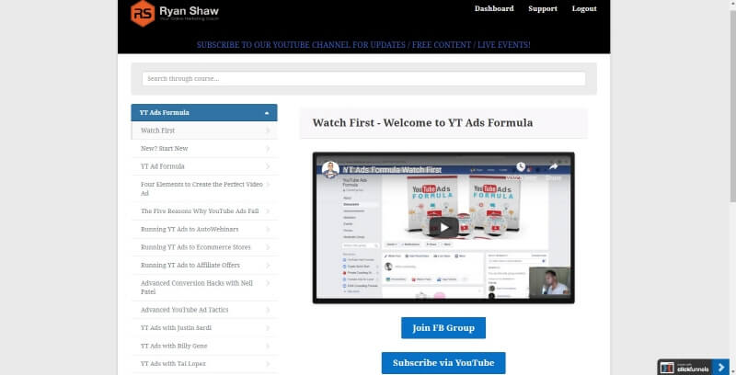Screen dimensions: 736x375
Task: Click the video title YT Ads Formula Watch First
Action: tap(392, 170)
